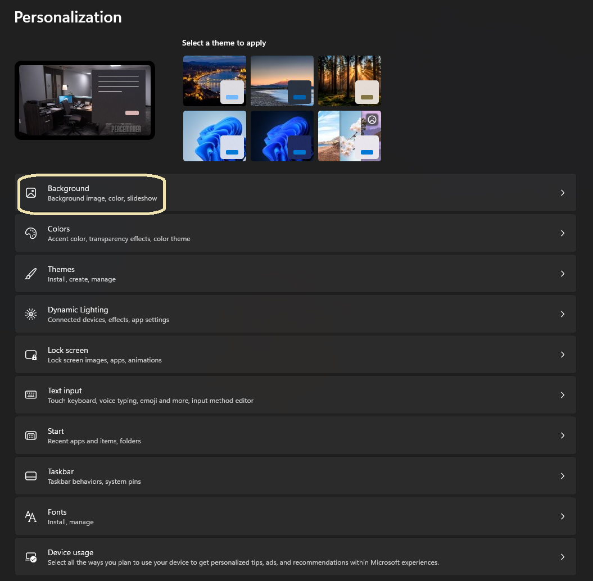Image resolution: width=593 pixels, height=581 pixels.
Task: Open Taskbar behaviors settings
Action: (x=295, y=475)
